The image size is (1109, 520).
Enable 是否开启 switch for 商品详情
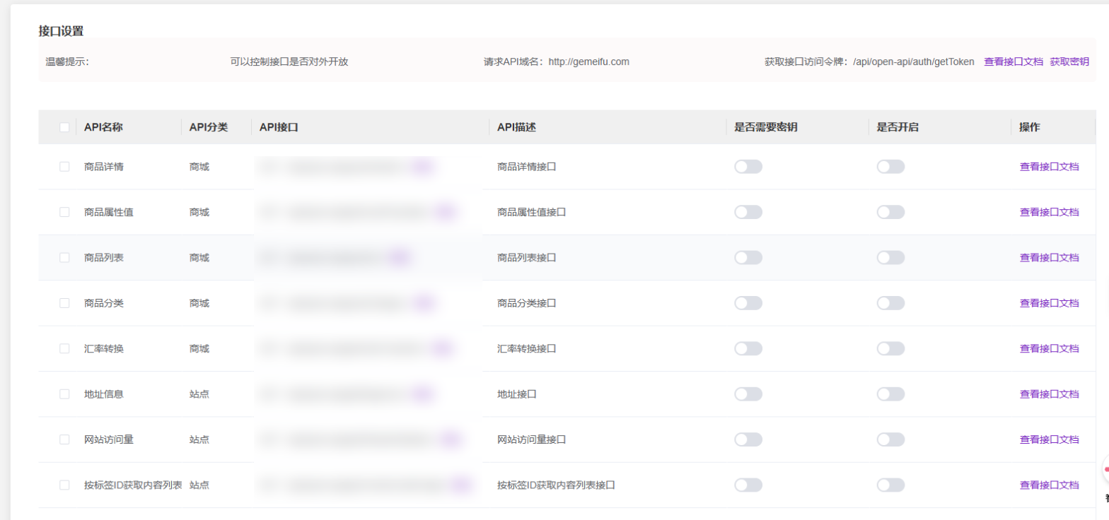[890, 167]
